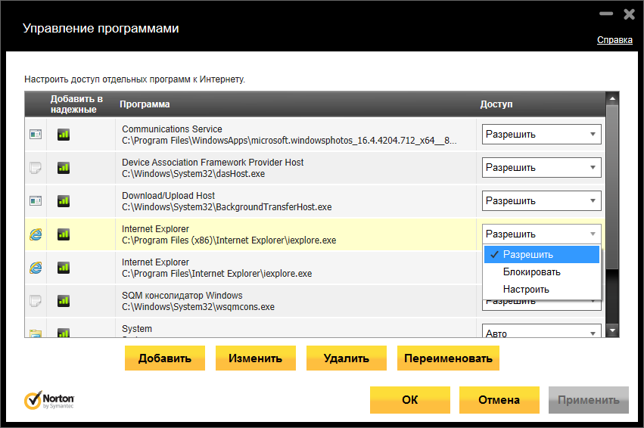Click the trust-level icon for Communications Service
Image resolution: width=644 pixels, height=428 pixels.
coord(64,134)
